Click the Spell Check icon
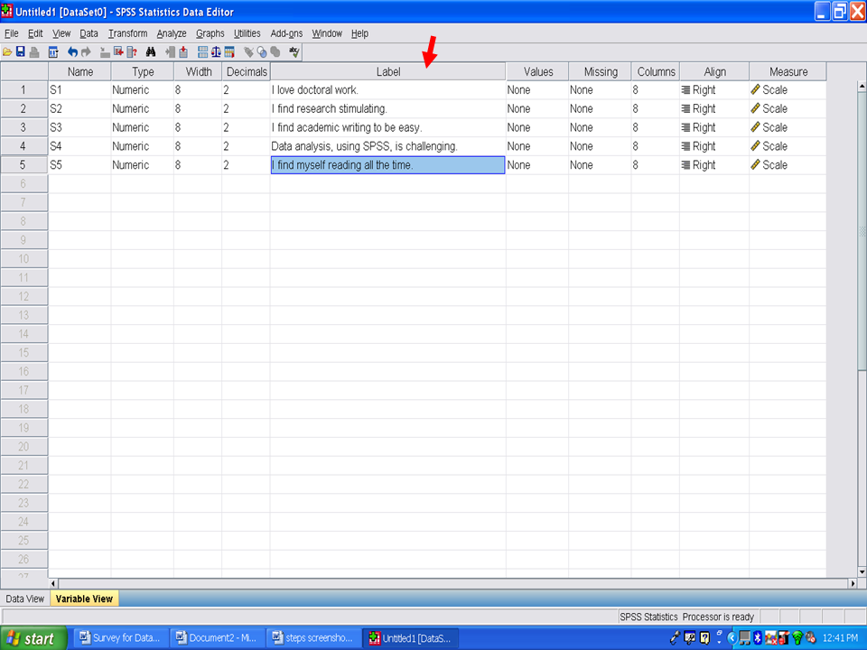The width and height of the screenshot is (867, 650). pos(294,52)
